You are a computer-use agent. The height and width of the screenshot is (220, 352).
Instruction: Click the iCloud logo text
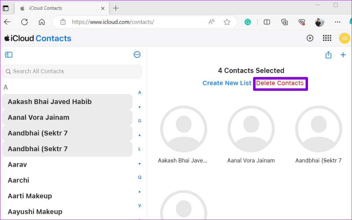point(19,38)
